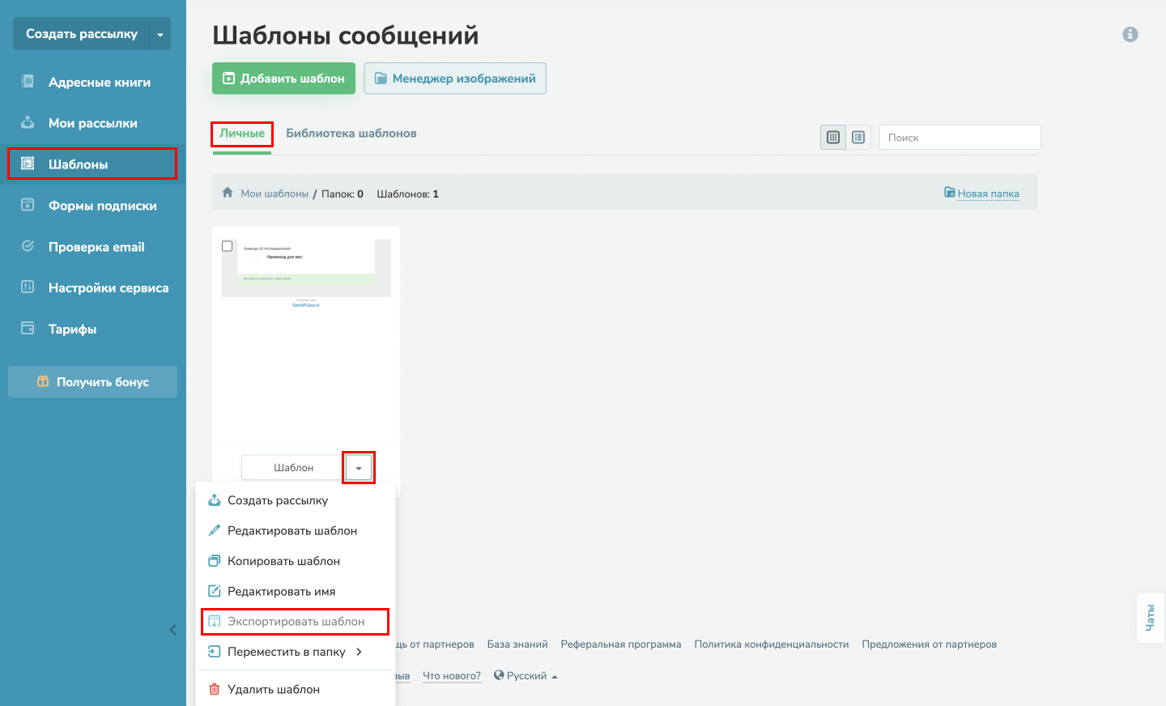Viewport: 1166px width, 706px height.
Task: Expand the template actions dropdown arrow
Action: point(358,467)
